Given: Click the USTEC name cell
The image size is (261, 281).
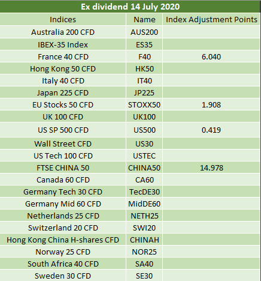Looking at the screenshot, I should pyautogui.click(x=144, y=156).
